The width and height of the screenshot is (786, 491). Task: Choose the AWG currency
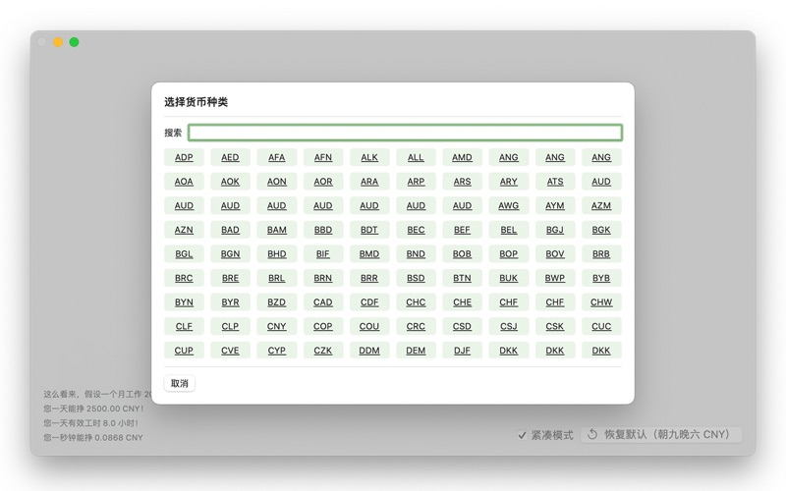508,205
